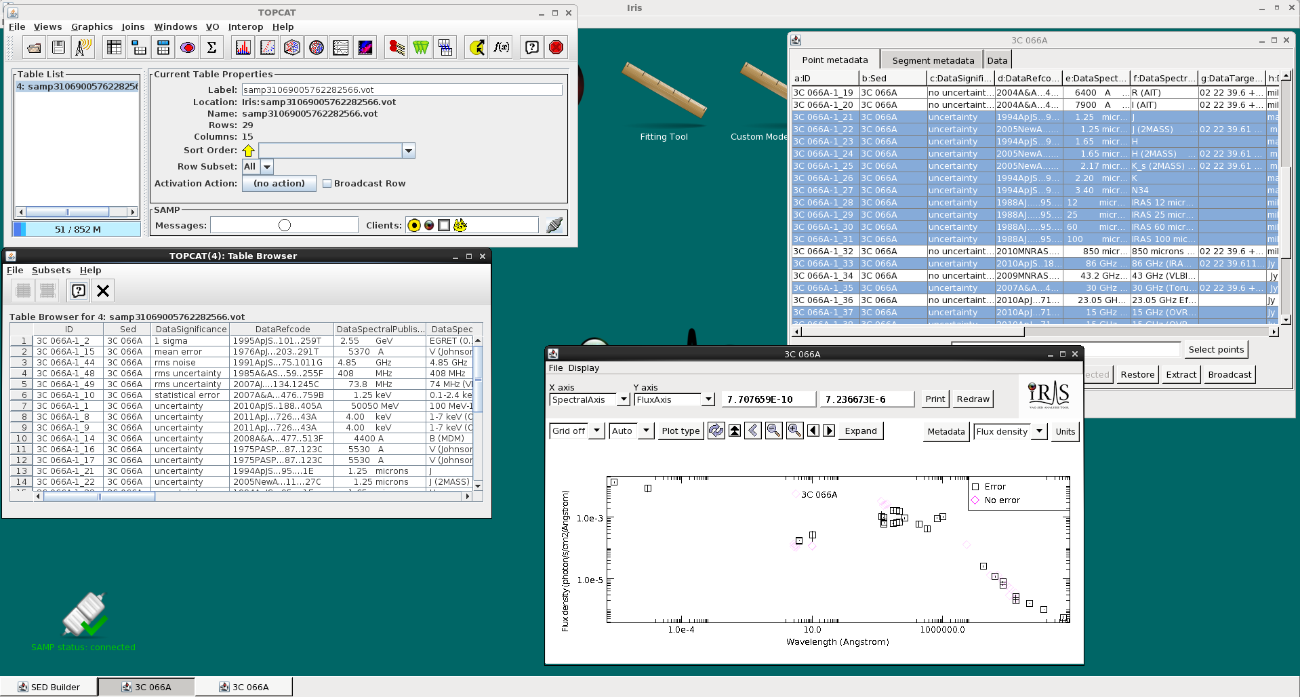Open column statistics with the sigma icon
Screen dimensions: 1300x697
tap(212, 47)
